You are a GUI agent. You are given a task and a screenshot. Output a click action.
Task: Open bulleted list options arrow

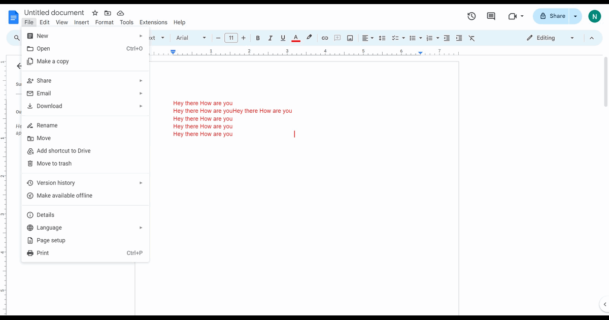tap(421, 38)
